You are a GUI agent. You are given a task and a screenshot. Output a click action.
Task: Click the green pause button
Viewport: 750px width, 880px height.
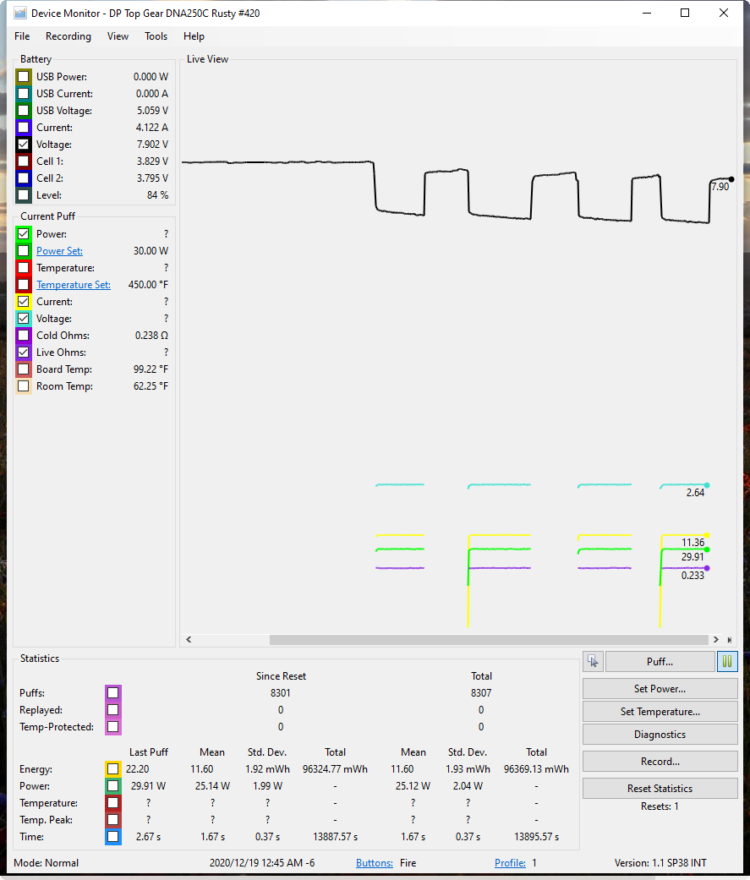coord(727,662)
